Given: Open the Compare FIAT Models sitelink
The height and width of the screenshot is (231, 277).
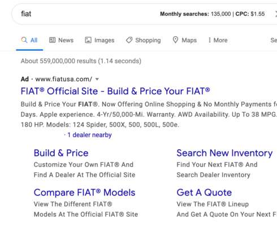Looking at the screenshot, I should [85, 193].
